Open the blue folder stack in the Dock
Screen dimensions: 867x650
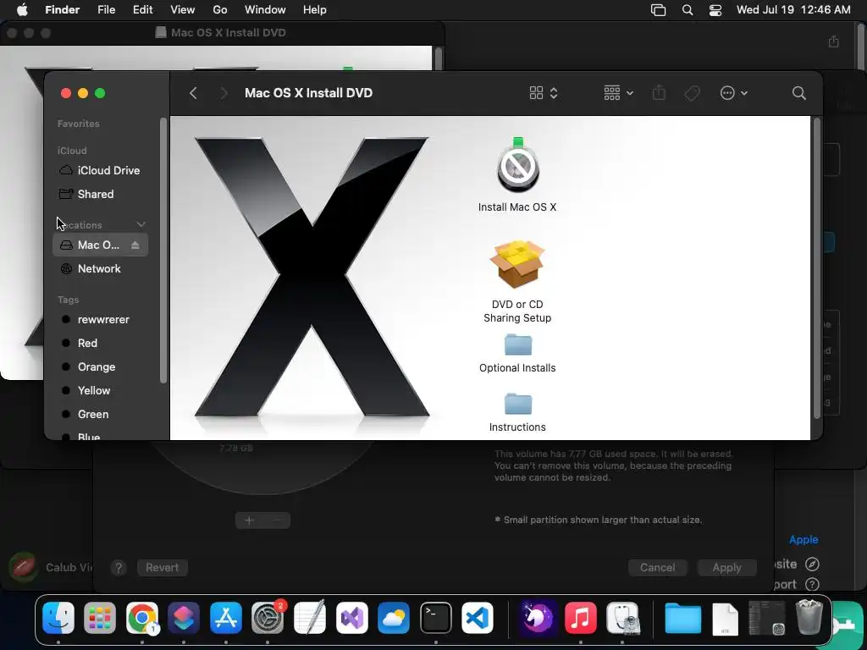pyautogui.click(x=683, y=618)
